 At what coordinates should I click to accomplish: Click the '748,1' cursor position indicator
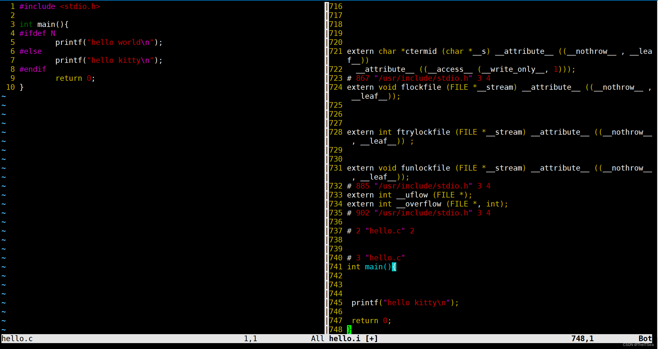click(x=583, y=338)
